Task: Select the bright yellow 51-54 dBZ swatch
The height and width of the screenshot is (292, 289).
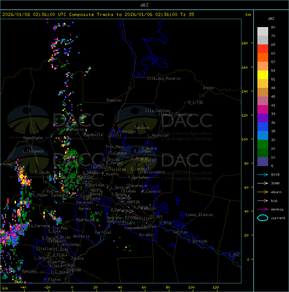Action: pos(263,75)
